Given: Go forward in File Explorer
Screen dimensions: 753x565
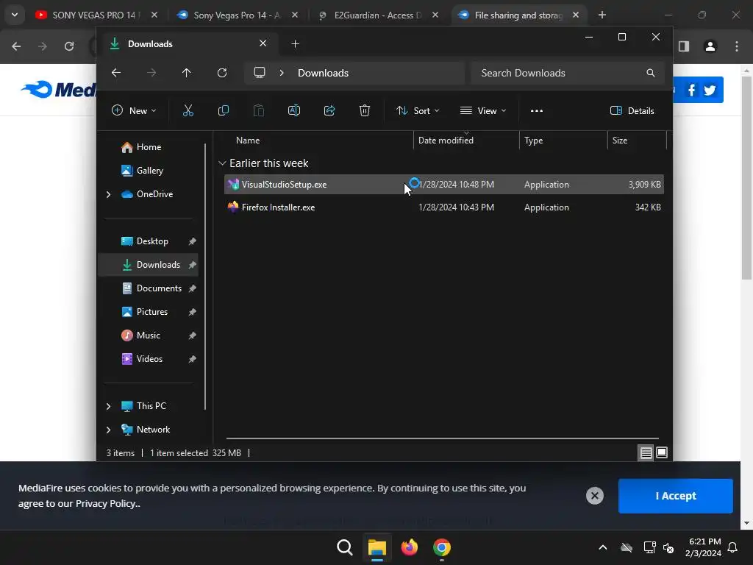Looking at the screenshot, I should coord(151,73).
